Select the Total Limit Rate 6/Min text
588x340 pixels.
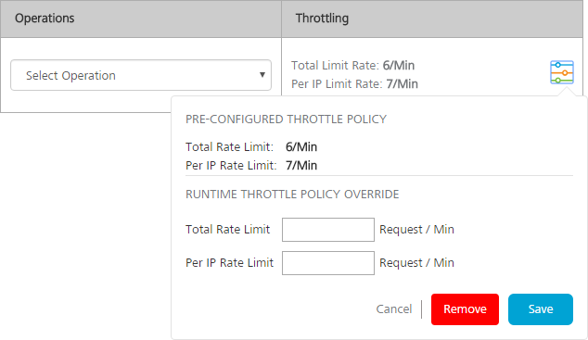coord(352,66)
